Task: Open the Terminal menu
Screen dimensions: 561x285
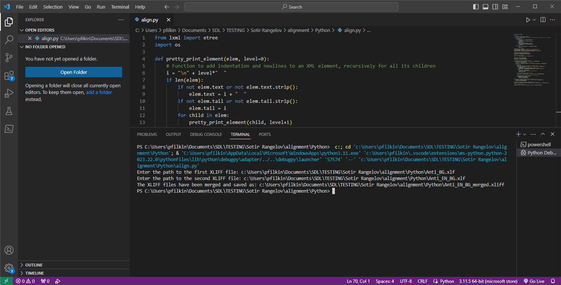Action: [x=120, y=7]
